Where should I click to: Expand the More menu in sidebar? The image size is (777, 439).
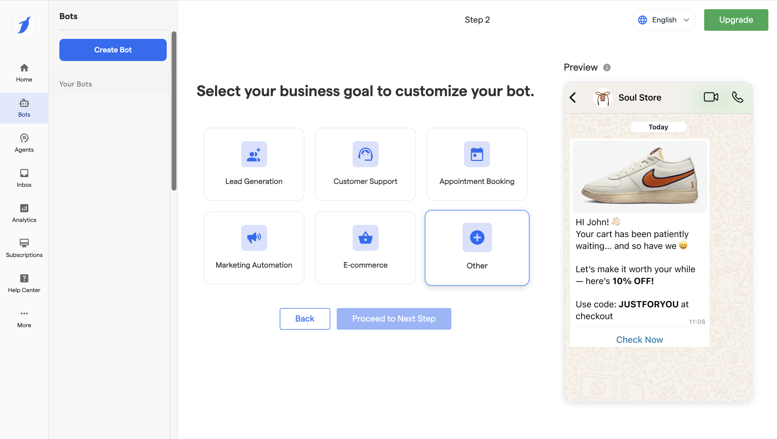[24, 319]
